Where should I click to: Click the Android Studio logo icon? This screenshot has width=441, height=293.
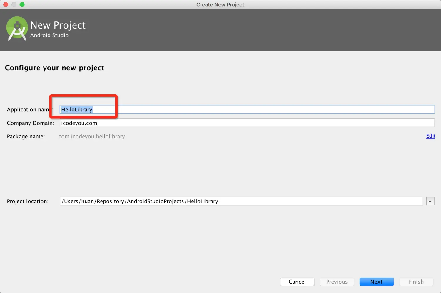point(17,29)
